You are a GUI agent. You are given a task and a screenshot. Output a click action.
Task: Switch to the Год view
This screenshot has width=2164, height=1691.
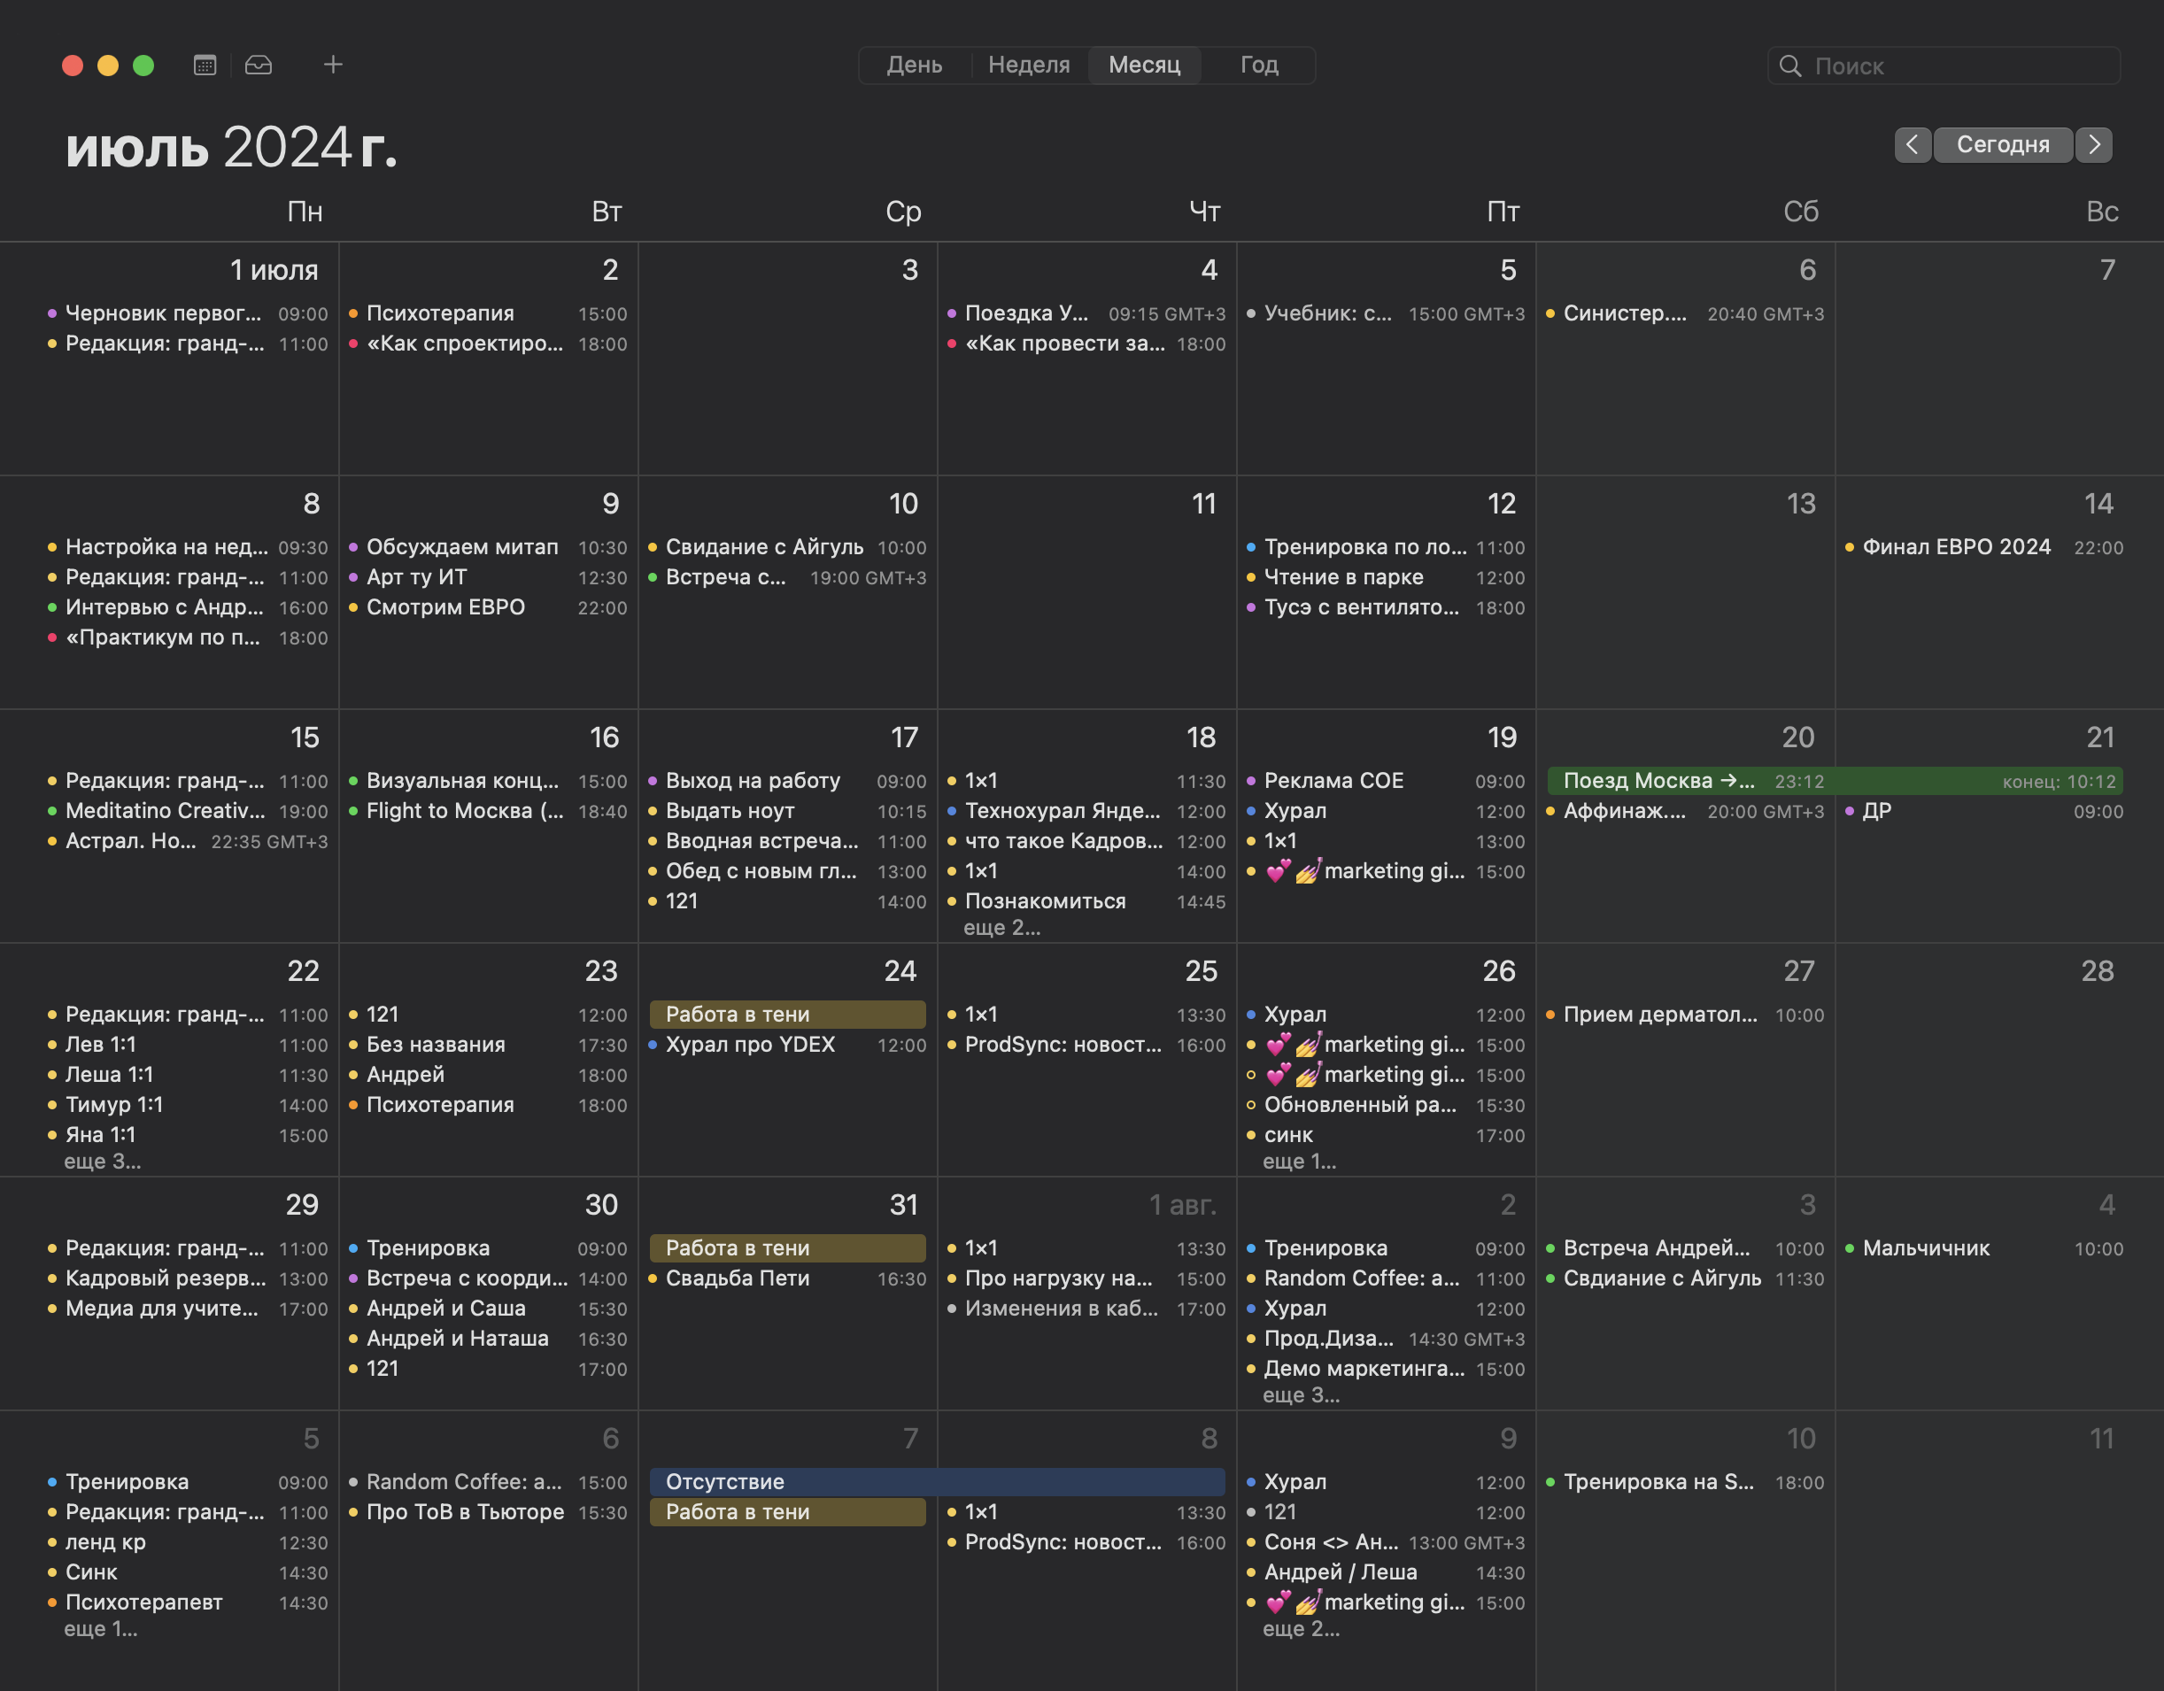coord(1258,66)
